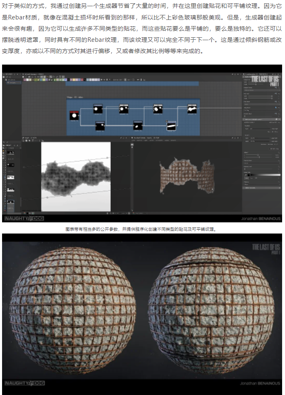This screenshot has height=395, width=285.
Task: Click the paragraph line starting with 对于类似的方式
Action: [142, 6]
